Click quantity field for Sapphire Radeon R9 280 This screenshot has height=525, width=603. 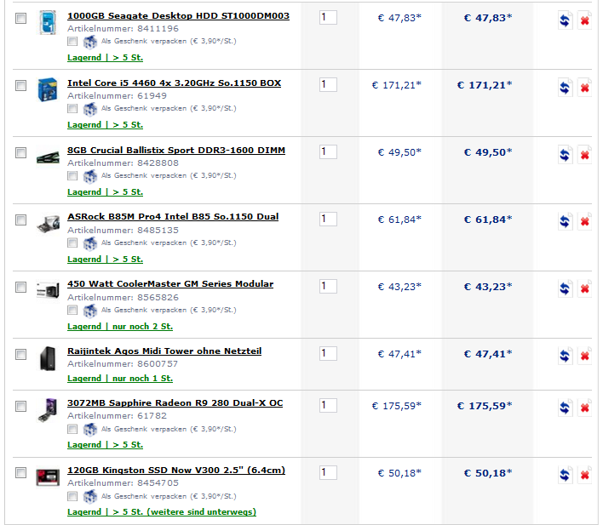[x=328, y=406]
